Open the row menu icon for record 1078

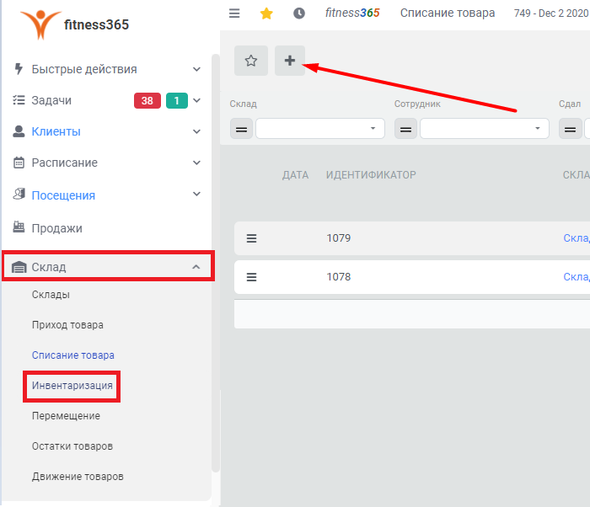(x=251, y=277)
